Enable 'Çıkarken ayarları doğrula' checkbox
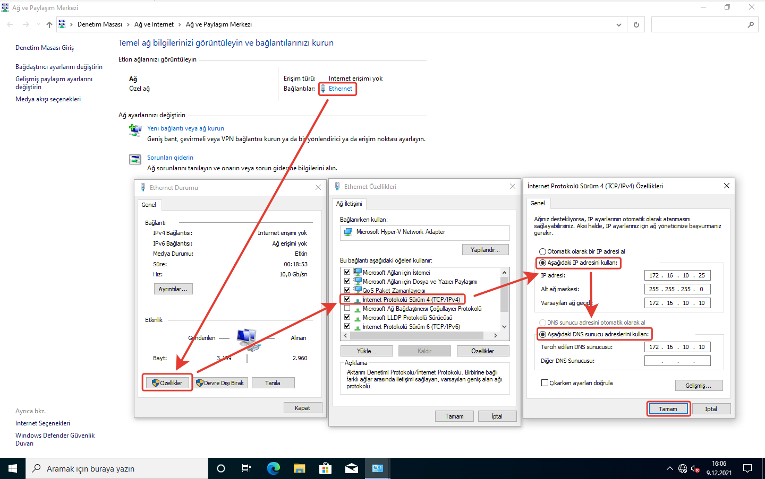Screen dimensions: 765x479 click(545, 383)
